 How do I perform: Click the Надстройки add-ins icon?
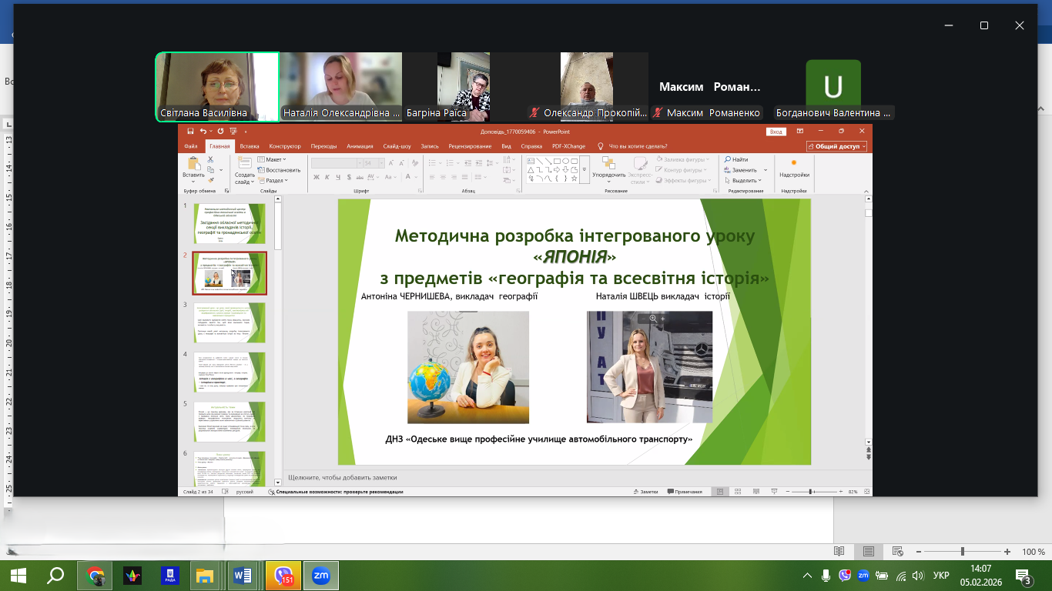point(794,163)
